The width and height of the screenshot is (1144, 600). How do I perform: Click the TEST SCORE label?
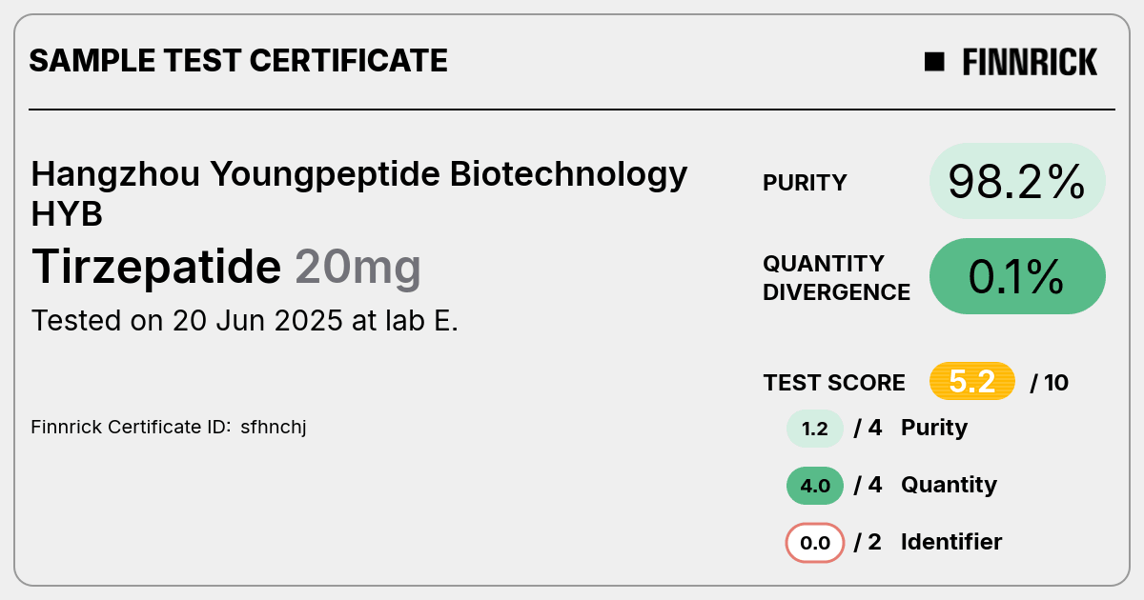(834, 383)
